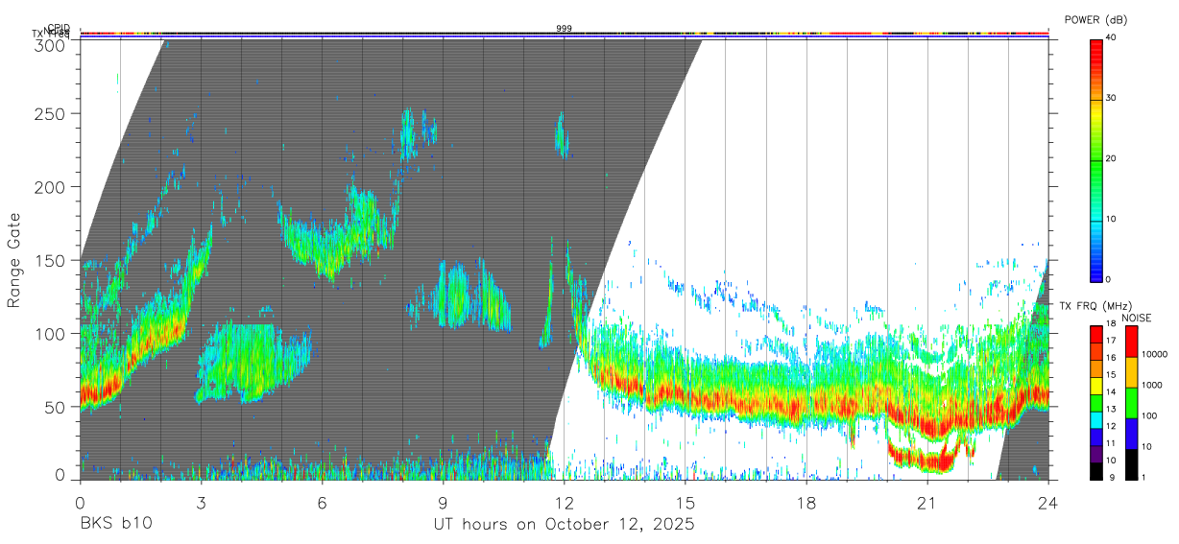Click the 150 tick on the Range Gate axis
This screenshot has width=1179, height=544.
point(49,260)
